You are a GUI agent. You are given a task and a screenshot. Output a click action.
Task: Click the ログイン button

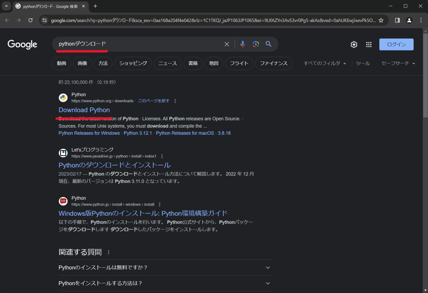pyautogui.click(x=396, y=44)
